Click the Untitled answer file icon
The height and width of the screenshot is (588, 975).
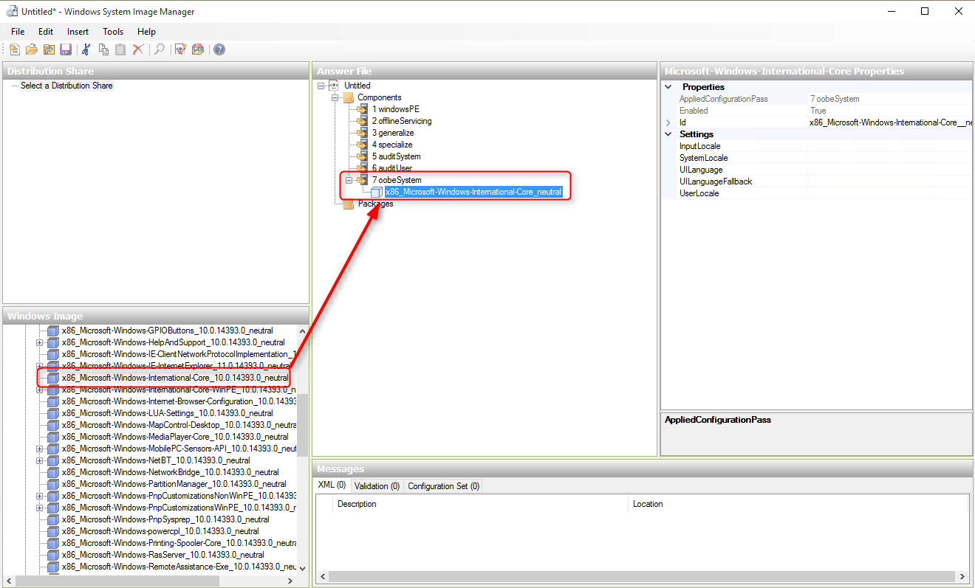pos(335,86)
